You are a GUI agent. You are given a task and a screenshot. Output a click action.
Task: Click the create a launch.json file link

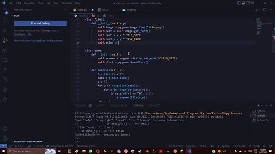tap(37, 33)
